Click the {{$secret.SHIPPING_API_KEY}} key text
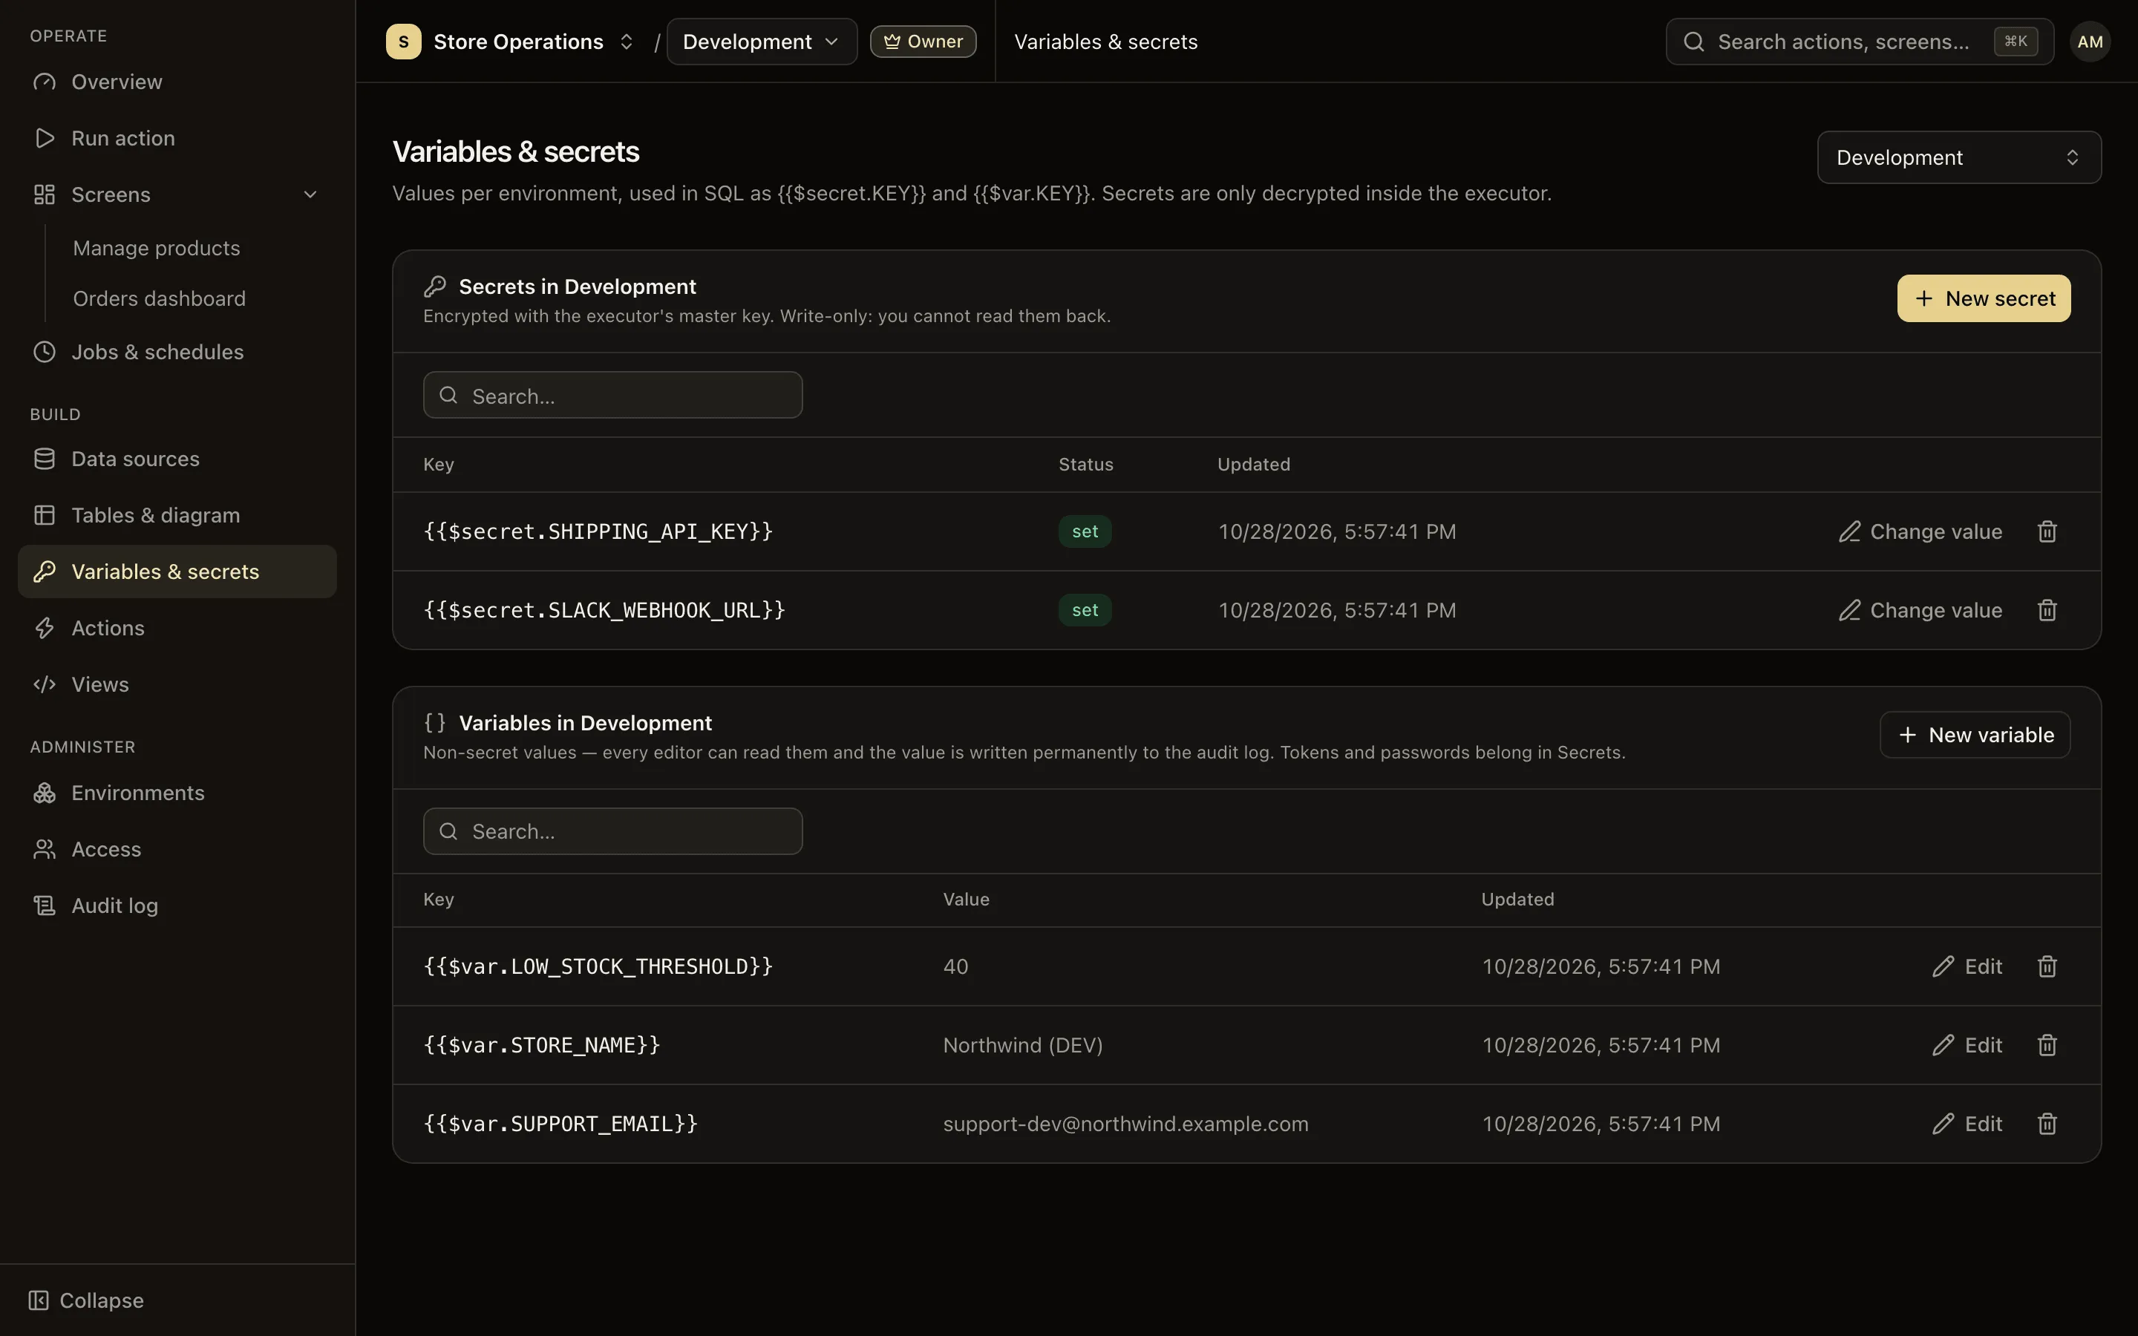The image size is (2138, 1336). pos(598,531)
